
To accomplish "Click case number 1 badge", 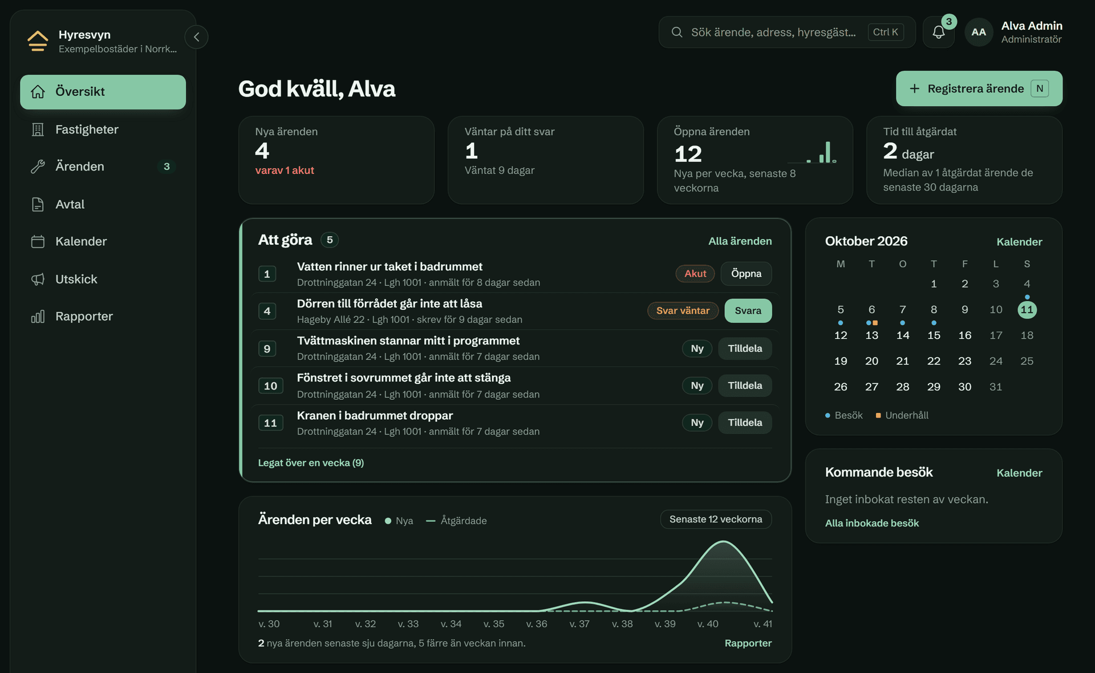I will click(x=267, y=274).
